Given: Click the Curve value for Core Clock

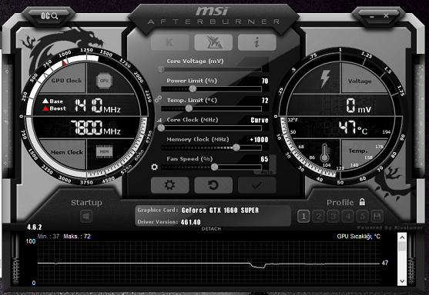Looking at the screenshot, I should pyautogui.click(x=260, y=120).
